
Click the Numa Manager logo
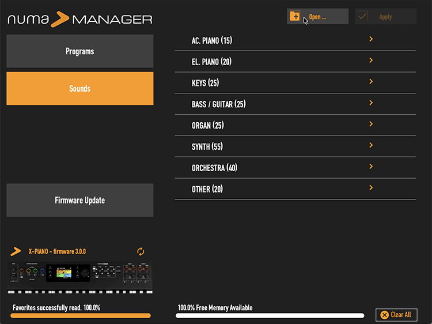click(x=79, y=20)
